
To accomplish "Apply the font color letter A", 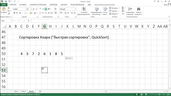I will [x=35, y=13].
